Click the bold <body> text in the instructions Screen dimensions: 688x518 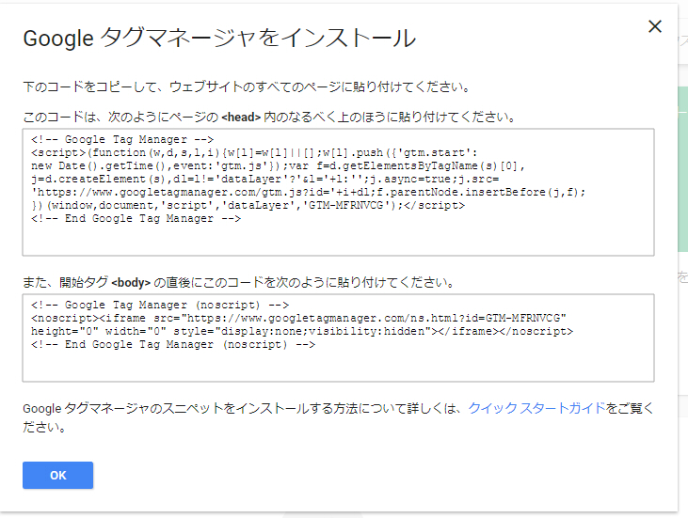point(131,283)
